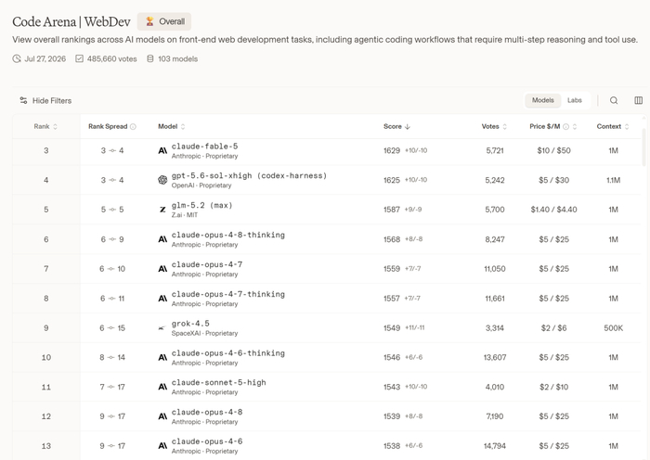650x460 pixels.
Task: Click price $2 / $10 for claude-sonnet-5-high
Action: [x=553, y=387]
